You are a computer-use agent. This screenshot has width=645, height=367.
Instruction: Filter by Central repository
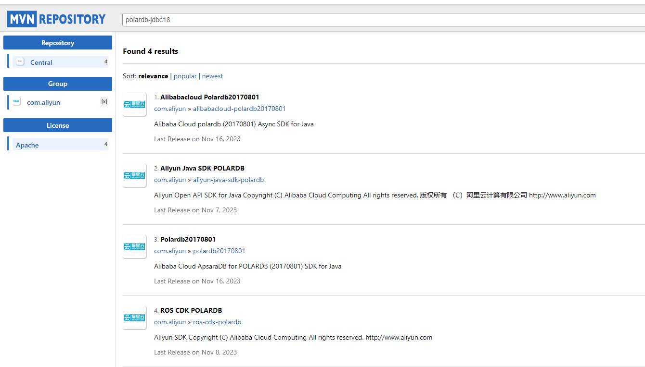click(41, 62)
